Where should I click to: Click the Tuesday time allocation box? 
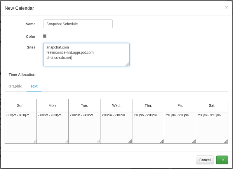point(84,128)
